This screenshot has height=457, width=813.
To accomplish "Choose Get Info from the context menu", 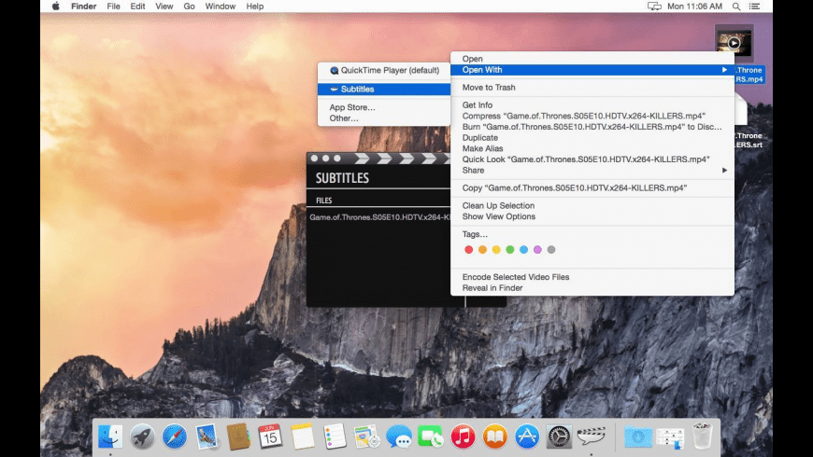I will pos(478,105).
